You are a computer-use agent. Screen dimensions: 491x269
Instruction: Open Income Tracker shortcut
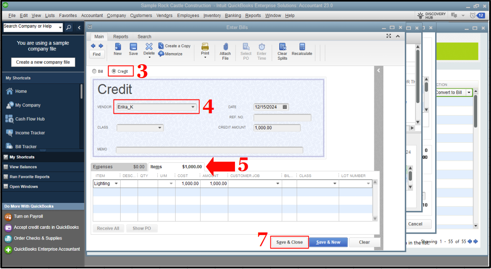(25, 132)
